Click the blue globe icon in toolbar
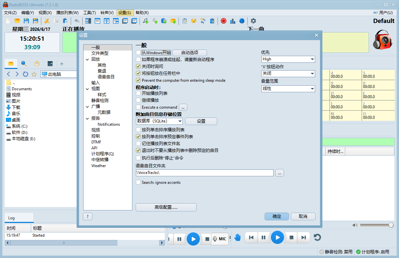This screenshot has height=258, width=399. coord(242,21)
